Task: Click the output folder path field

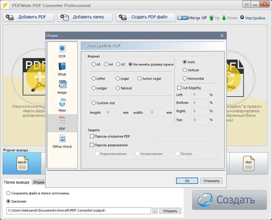Action: pyautogui.click(x=79, y=211)
